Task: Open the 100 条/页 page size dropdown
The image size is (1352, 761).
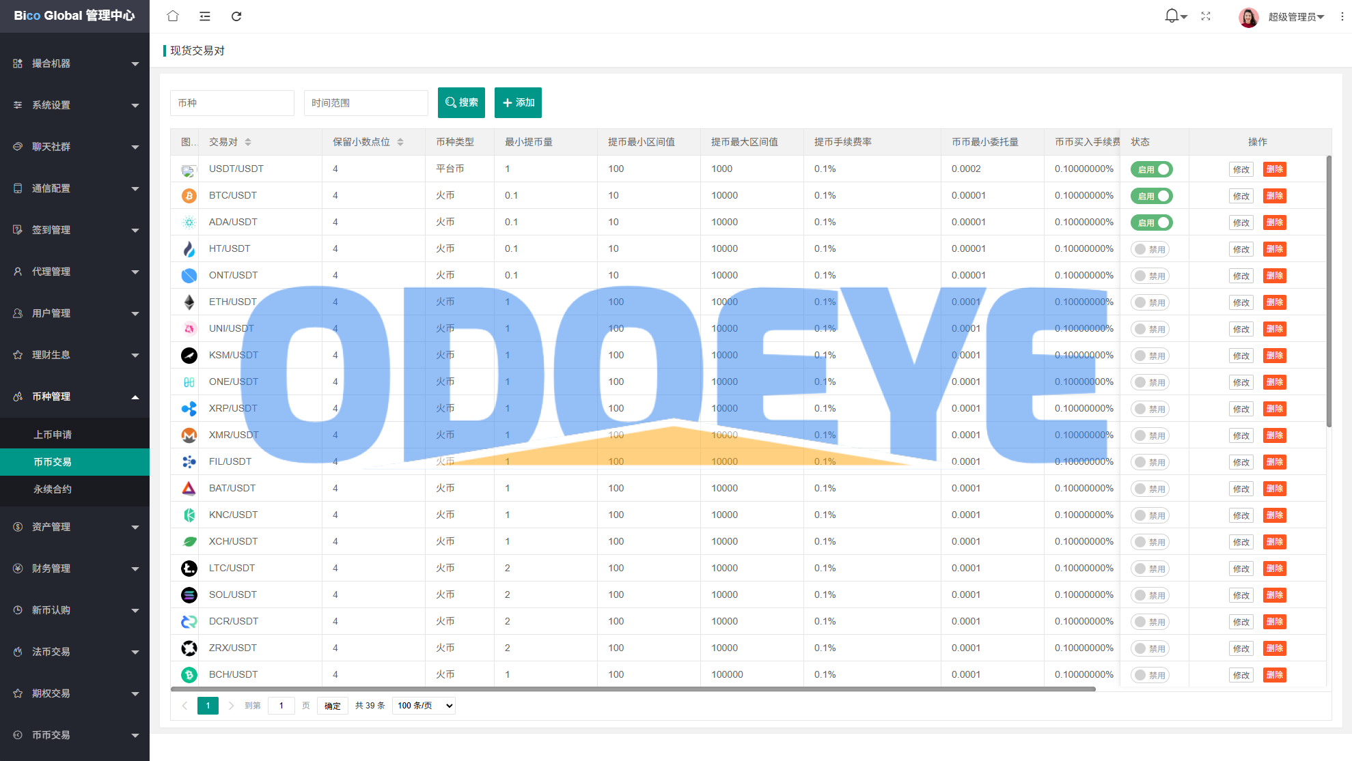Action: (424, 706)
